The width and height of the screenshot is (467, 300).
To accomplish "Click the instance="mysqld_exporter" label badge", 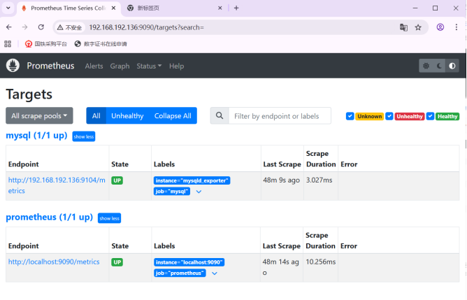I will (x=192, y=180).
